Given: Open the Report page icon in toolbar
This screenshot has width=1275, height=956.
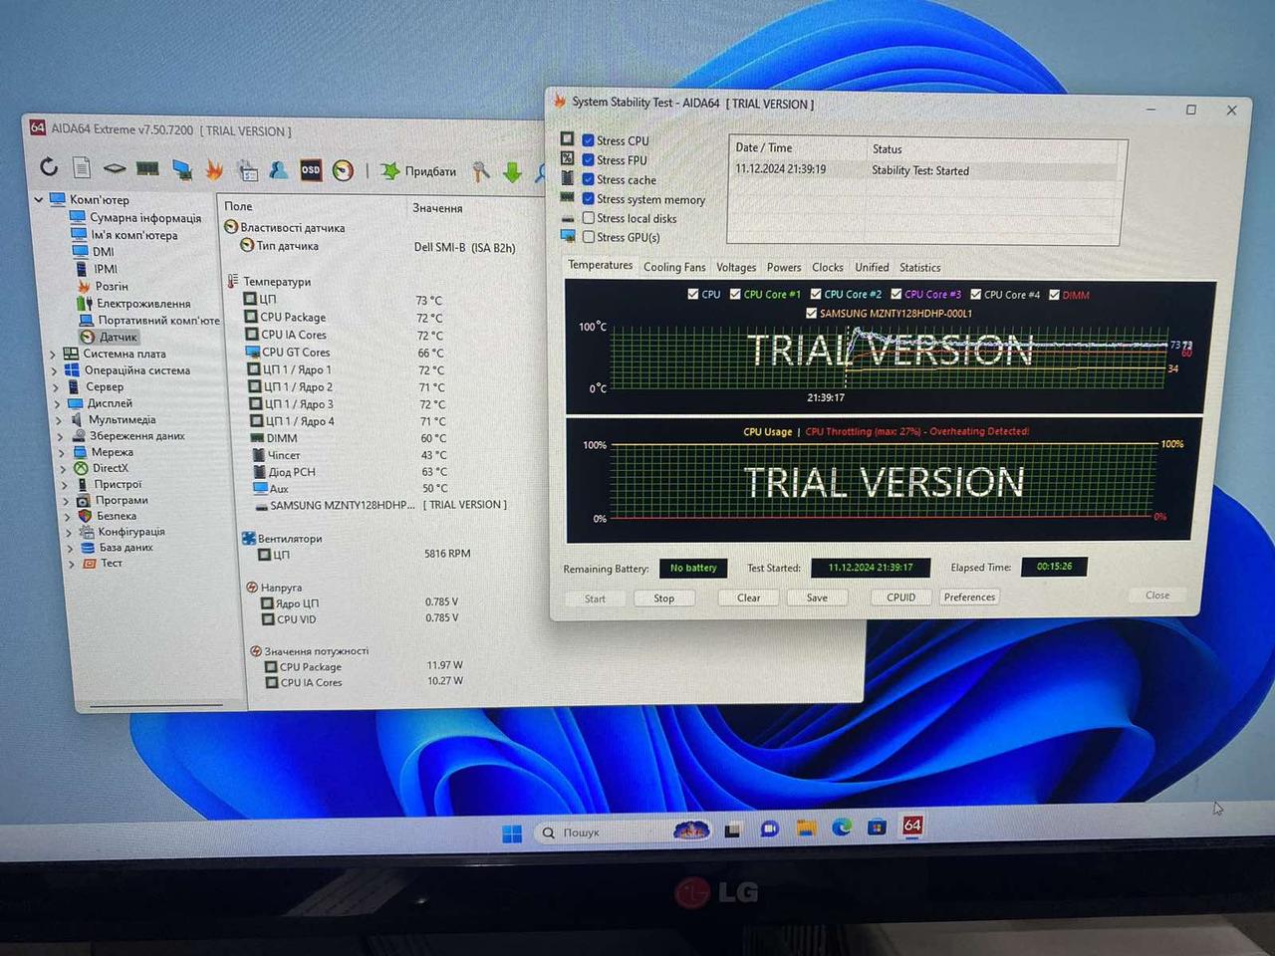Looking at the screenshot, I should [x=82, y=167].
